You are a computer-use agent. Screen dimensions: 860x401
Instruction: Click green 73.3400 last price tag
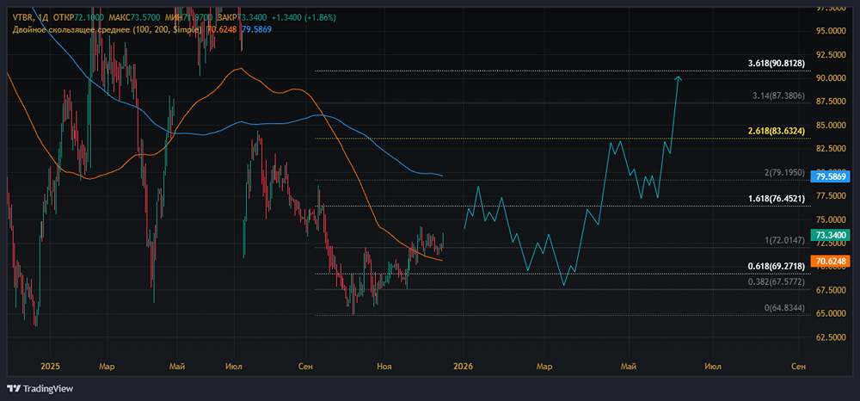click(x=832, y=235)
